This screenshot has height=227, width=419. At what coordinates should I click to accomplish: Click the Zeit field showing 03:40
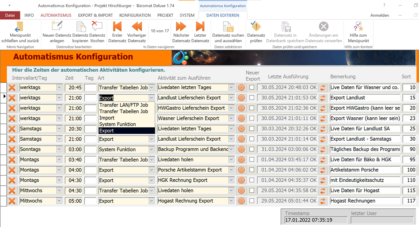(x=74, y=160)
